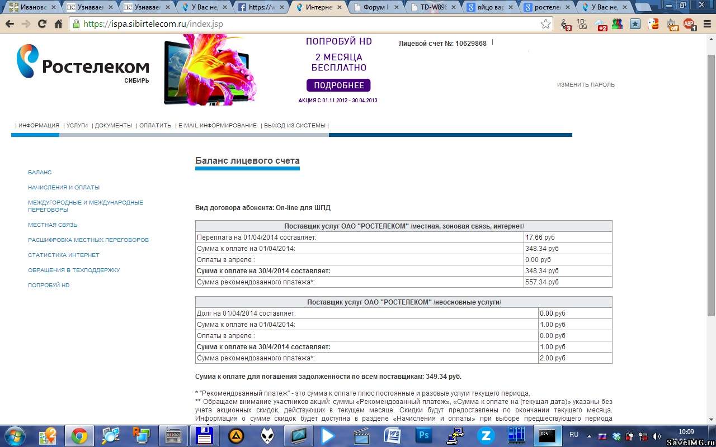Click the address bar URL field
Image resolution: width=716 pixels, height=447 pixels.
point(308,24)
